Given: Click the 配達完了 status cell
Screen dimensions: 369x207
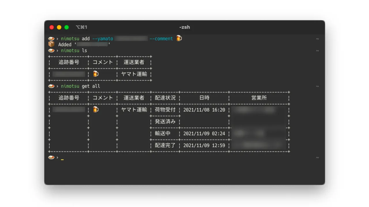Looking at the screenshot, I should coord(165,145).
